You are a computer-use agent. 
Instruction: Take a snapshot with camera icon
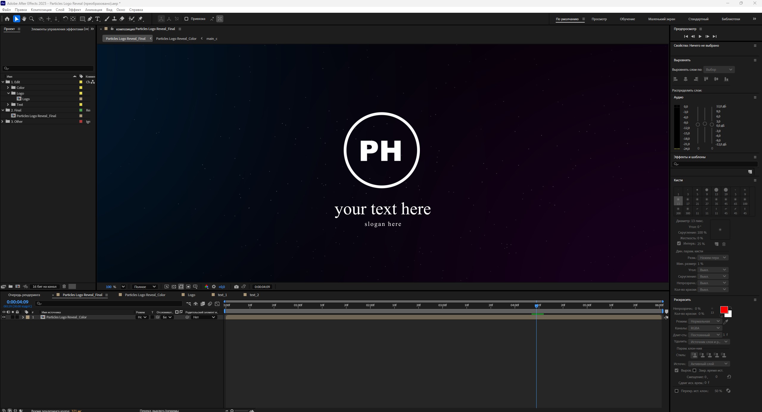236,287
